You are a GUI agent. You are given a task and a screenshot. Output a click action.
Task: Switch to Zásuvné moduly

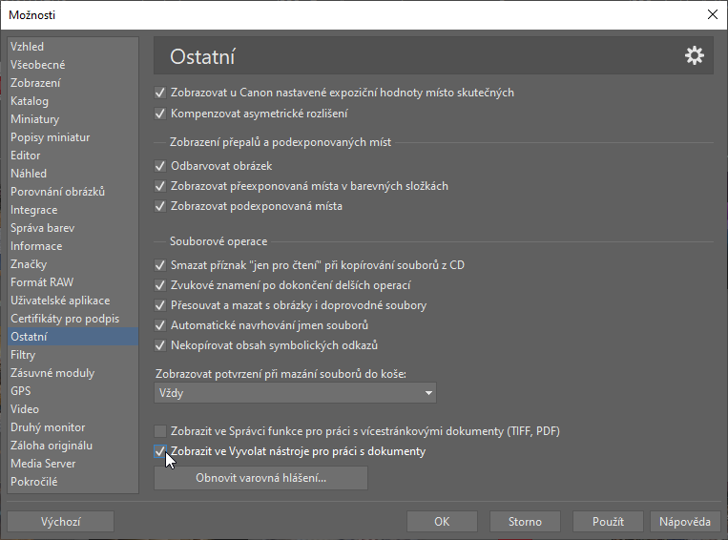[73, 373]
